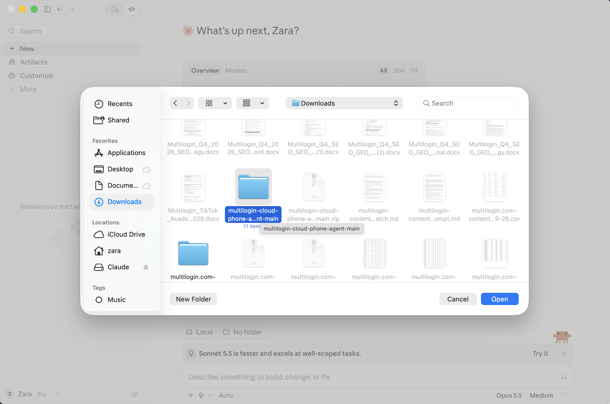Toggle the sidebar in Claude window
610x404 pixels.
pos(47,9)
